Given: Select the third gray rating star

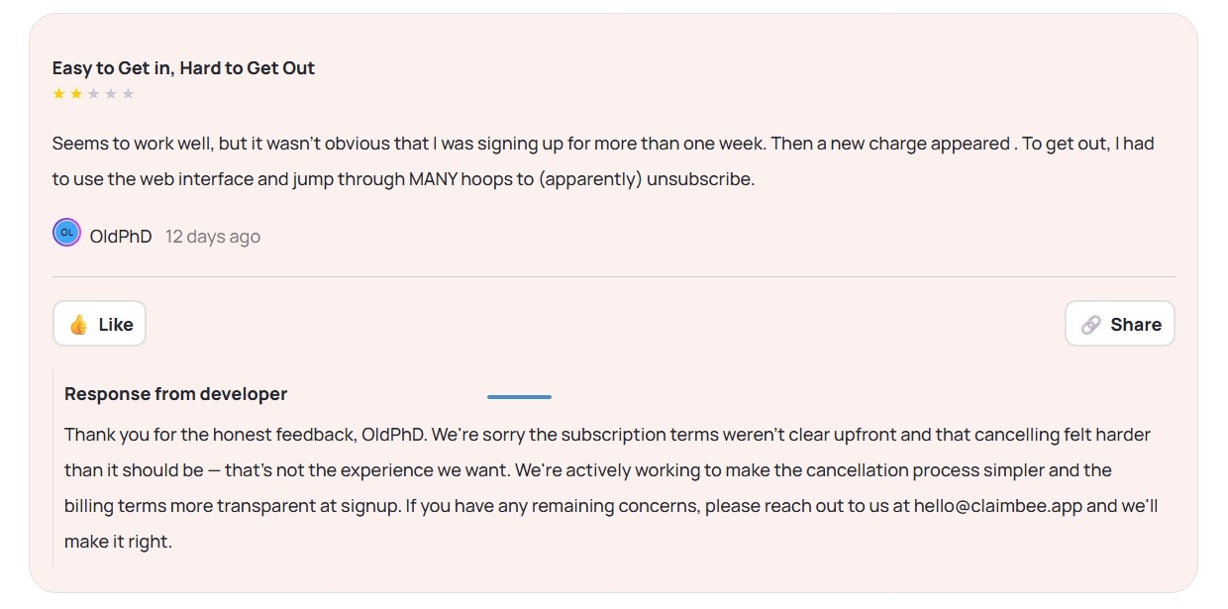Looking at the screenshot, I should (93, 94).
